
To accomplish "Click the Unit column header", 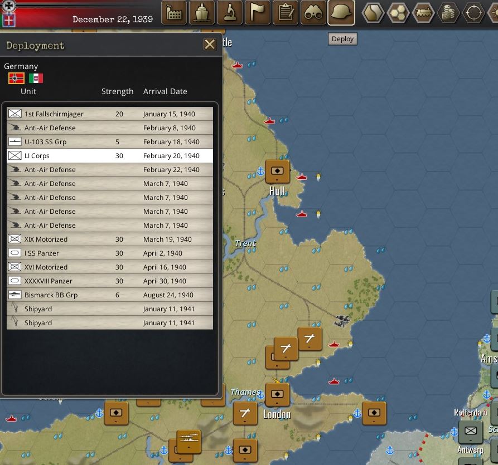I will tap(28, 91).
